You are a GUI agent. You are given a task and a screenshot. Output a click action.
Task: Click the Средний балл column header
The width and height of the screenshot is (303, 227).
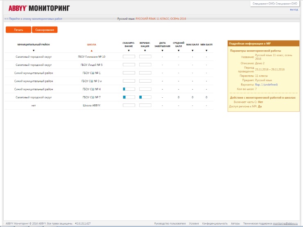(179, 45)
